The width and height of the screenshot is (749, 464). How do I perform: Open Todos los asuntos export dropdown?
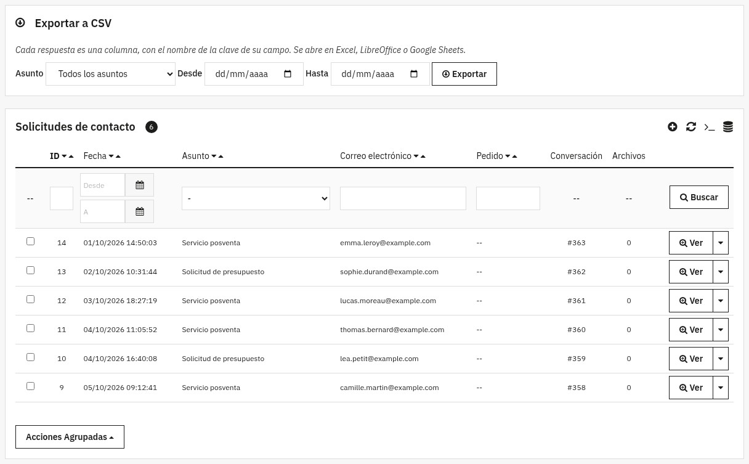click(111, 74)
